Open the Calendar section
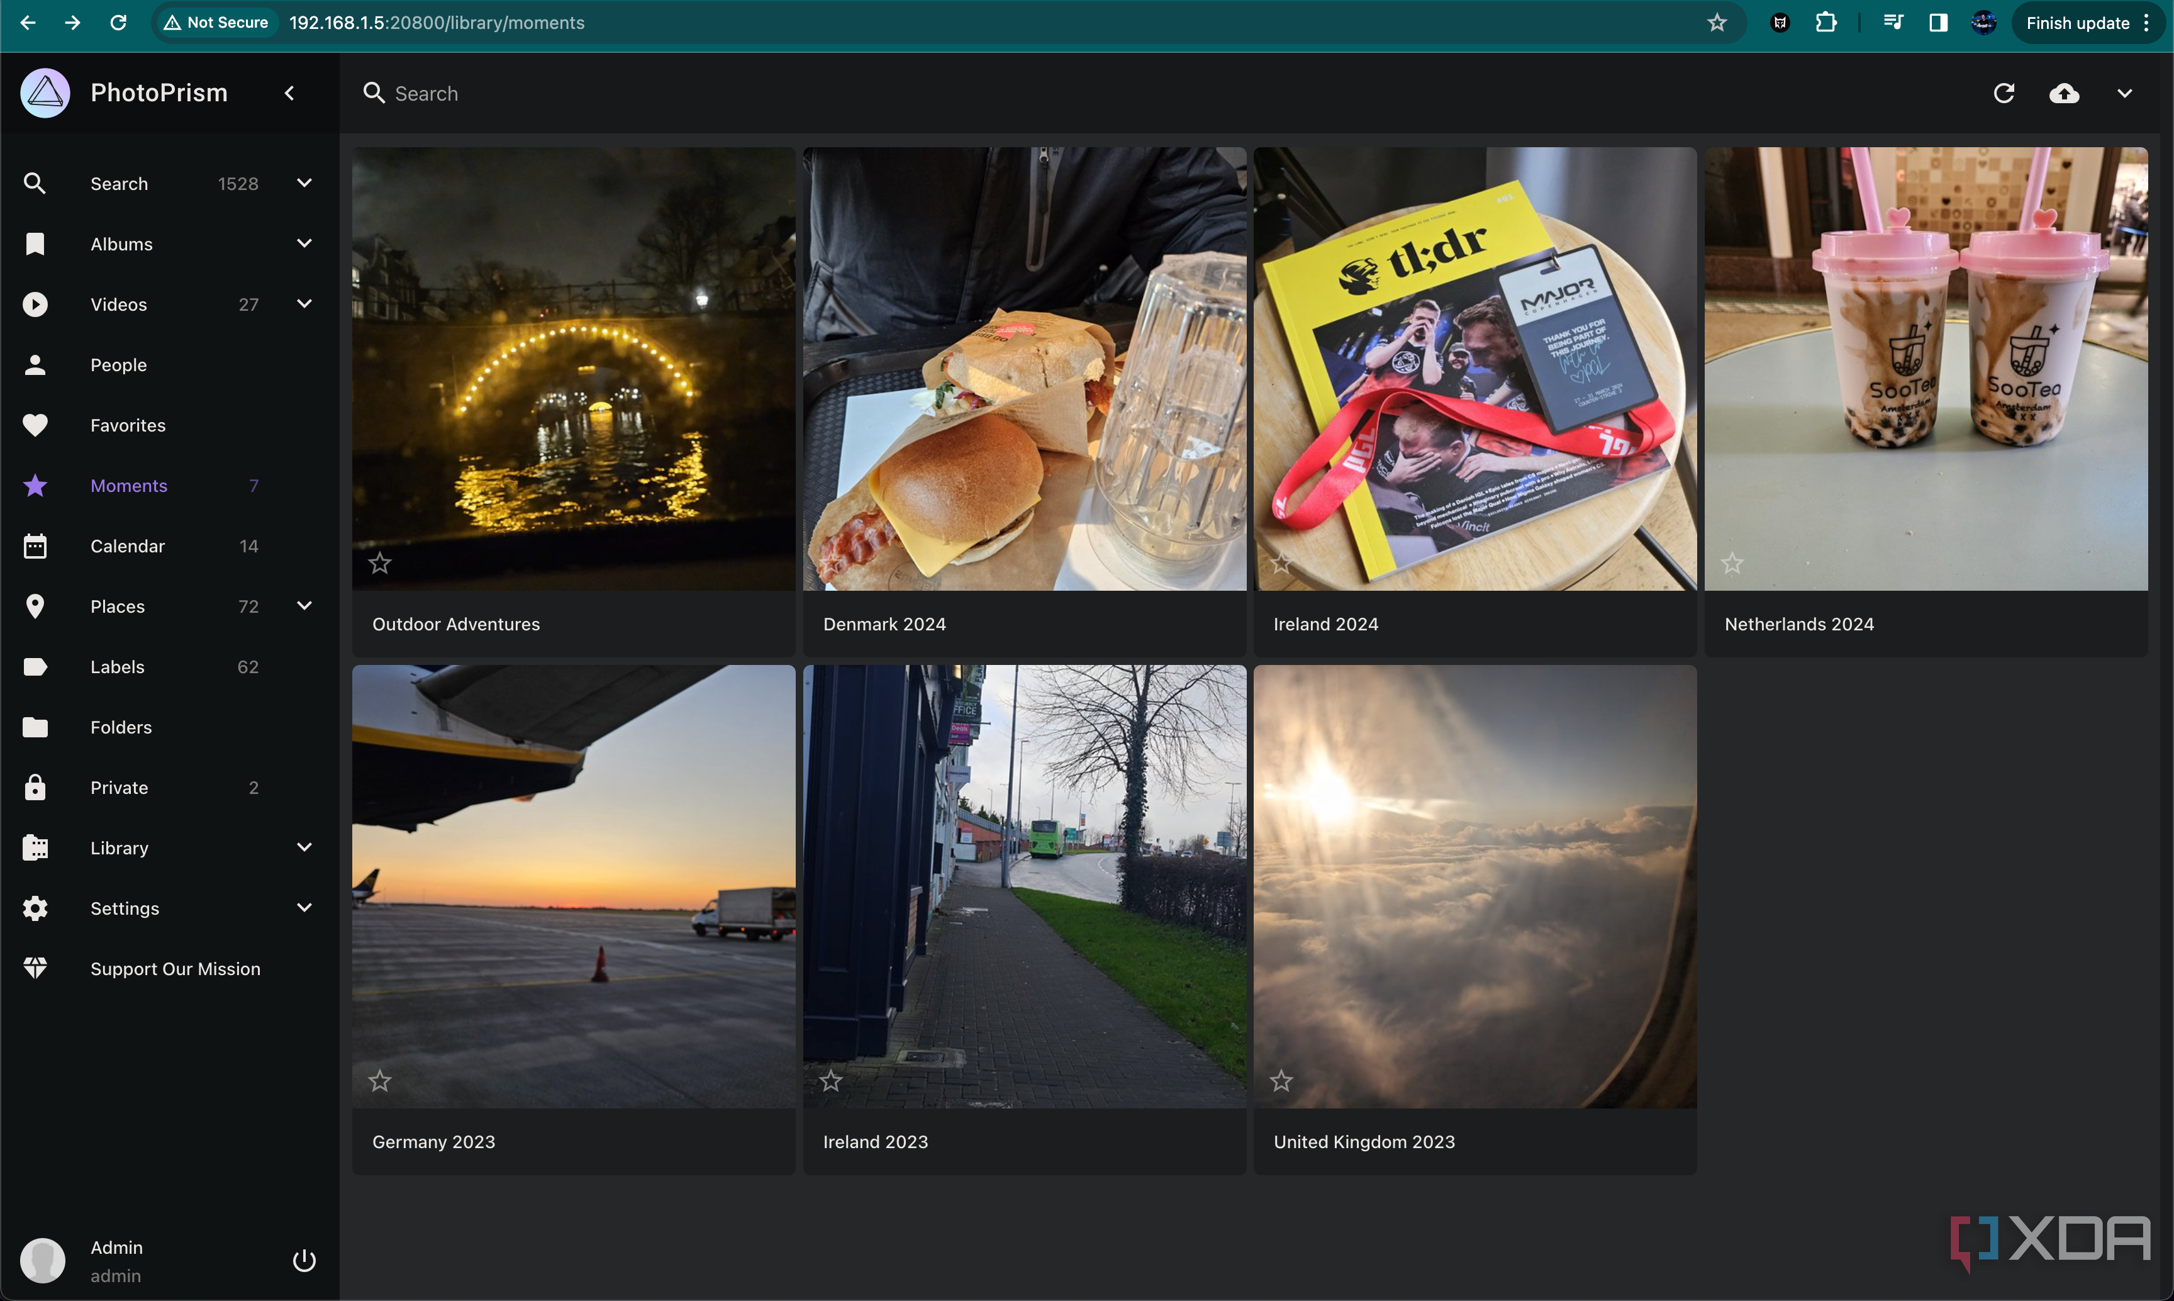Screen dimensions: 2174x1301 127,547
